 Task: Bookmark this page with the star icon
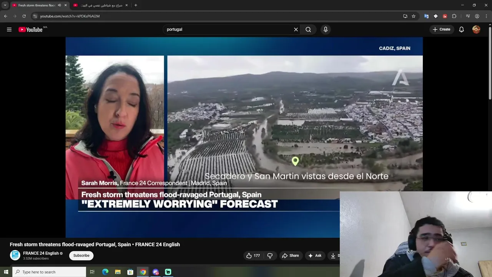click(414, 16)
